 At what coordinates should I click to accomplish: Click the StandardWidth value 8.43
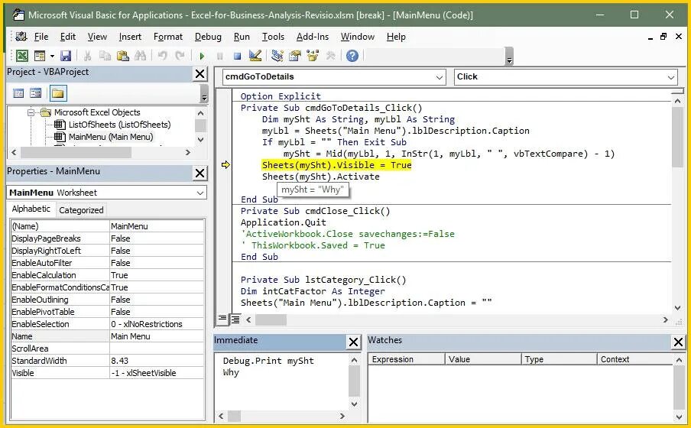[157, 361]
